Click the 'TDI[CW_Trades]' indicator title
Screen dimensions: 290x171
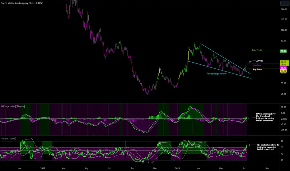[x=8, y=139]
